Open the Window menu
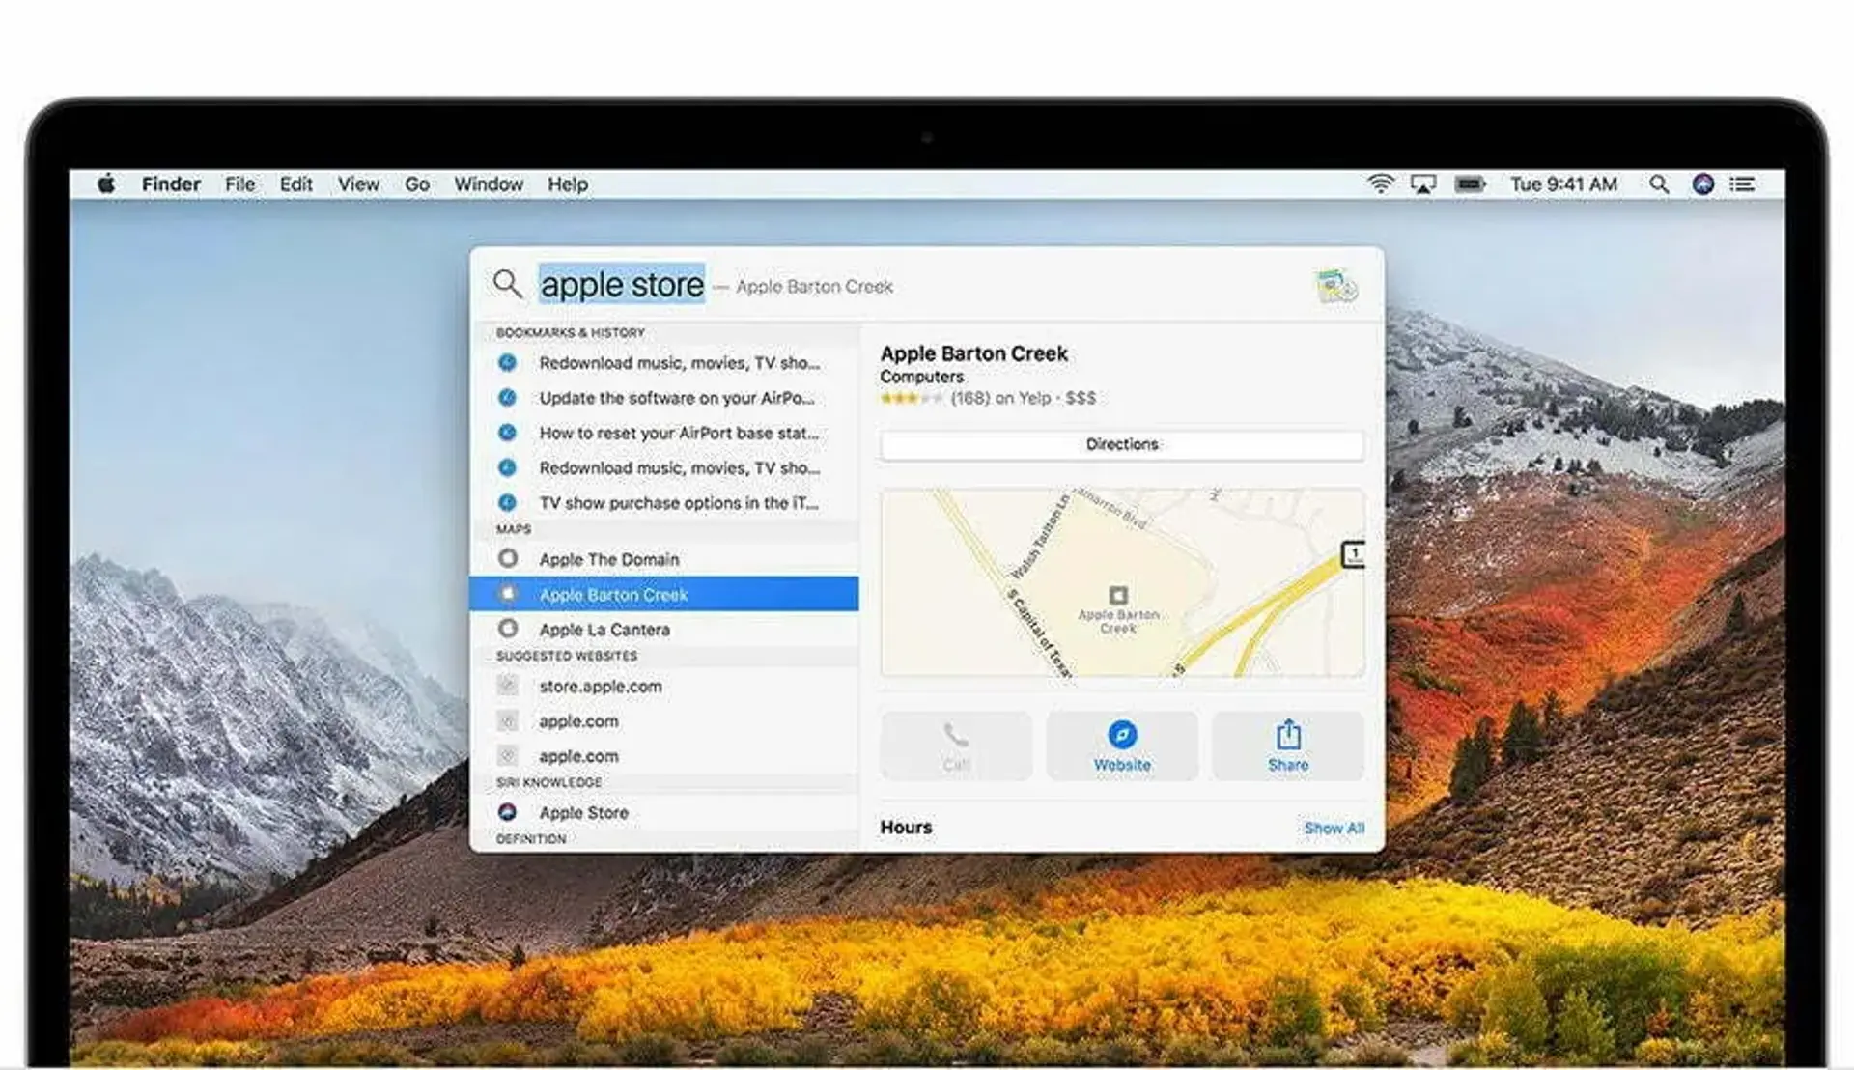This screenshot has width=1854, height=1070. pos(489,183)
